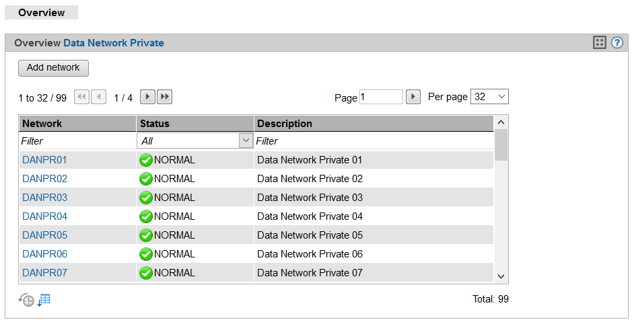Image resolution: width=632 pixels, height=322 pixels.
Task: Click the Network filter input field
Action: point(77,141)
